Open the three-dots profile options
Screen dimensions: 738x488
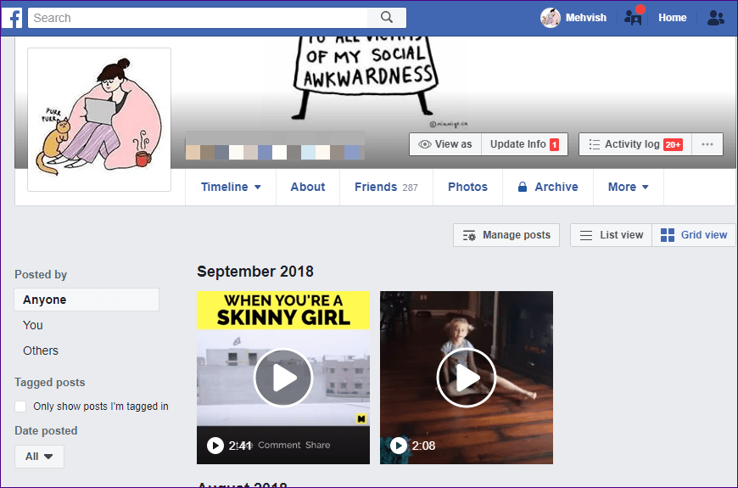click(707, 144)
